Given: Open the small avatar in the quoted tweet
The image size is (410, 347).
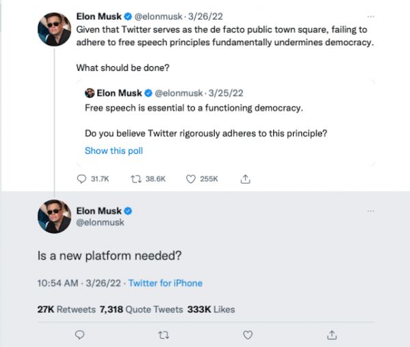Looking at the screenshot, I should click(x=89, y=93).
